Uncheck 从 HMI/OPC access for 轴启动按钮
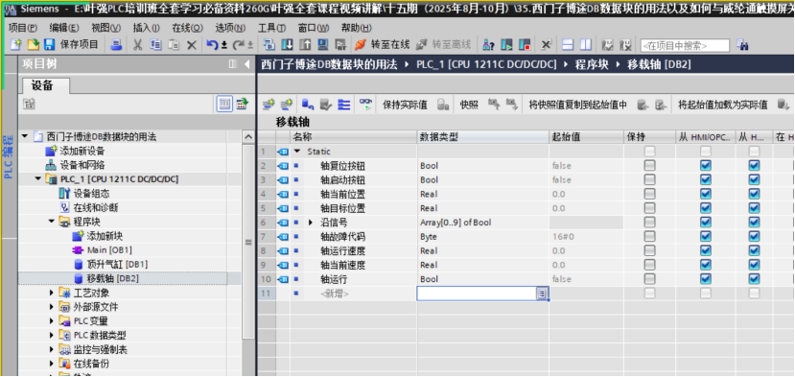The height and width of the screenshot is (377, 795). (705, 179)
